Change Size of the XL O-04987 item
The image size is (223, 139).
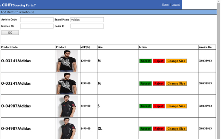coord(177,129)
